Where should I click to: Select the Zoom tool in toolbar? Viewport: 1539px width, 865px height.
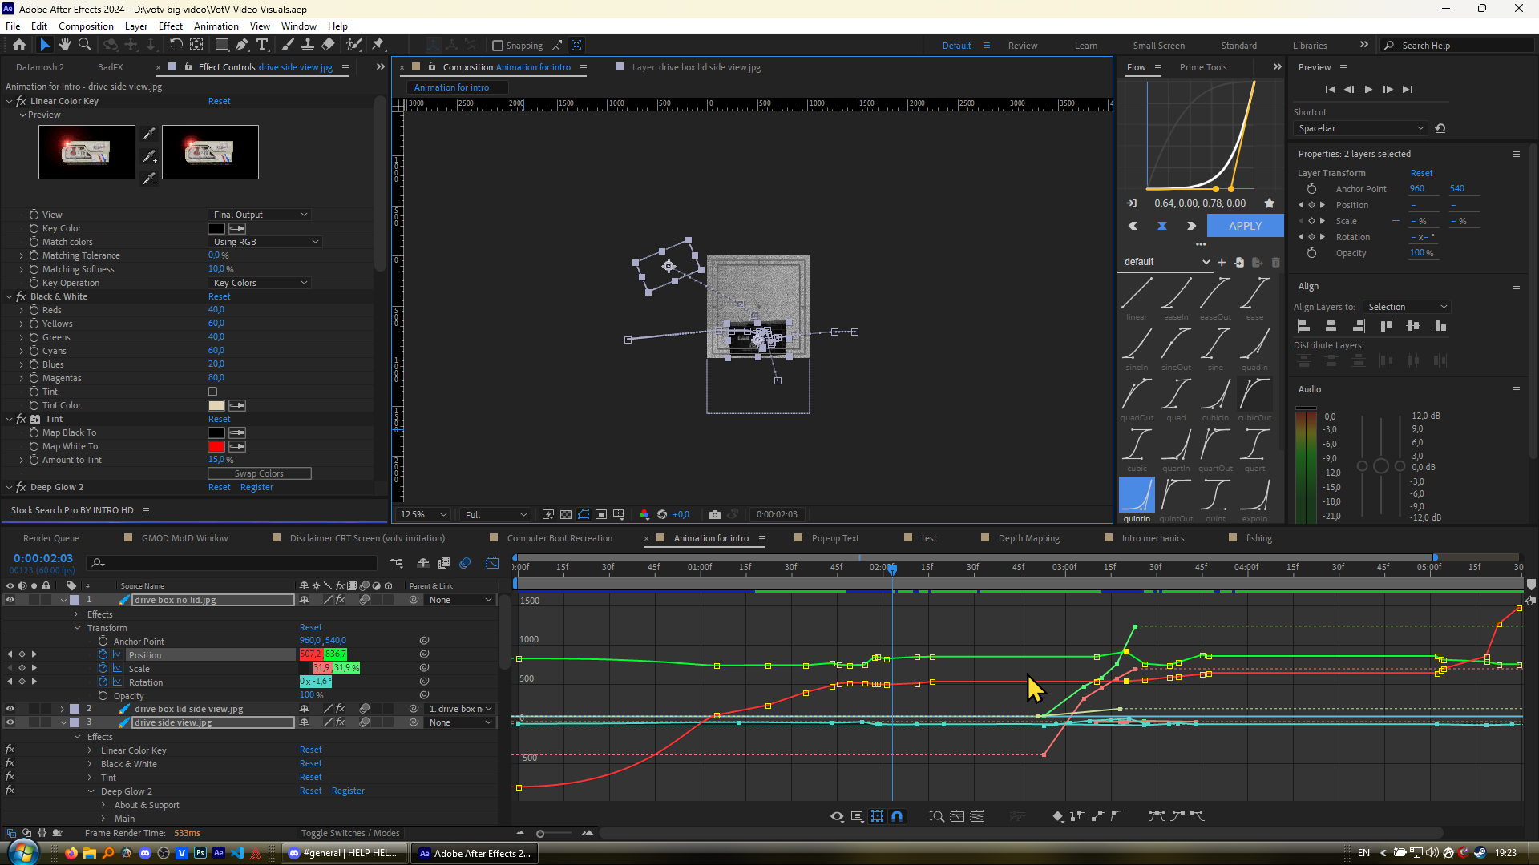point(85,45)
